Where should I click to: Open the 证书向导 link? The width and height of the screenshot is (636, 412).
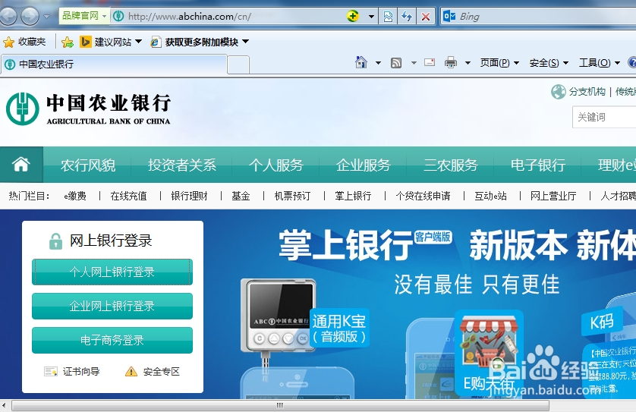81,372
